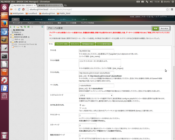175x140 pixels.
Task: Click the greyed-out trash icon in tree toolbar
Action: click(x=32, y=27)
